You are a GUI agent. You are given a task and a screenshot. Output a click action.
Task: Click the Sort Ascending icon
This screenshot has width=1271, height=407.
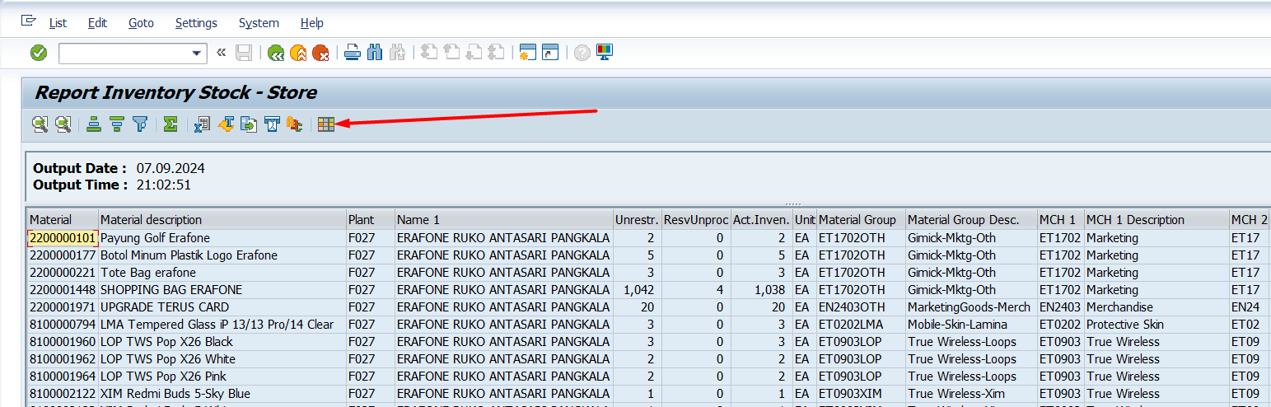(x=94, y=124)
